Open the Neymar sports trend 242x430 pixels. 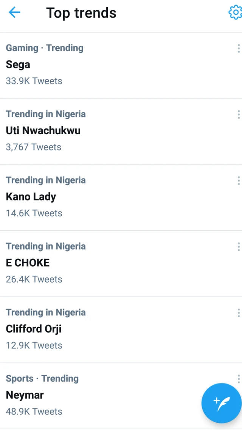point(25,395)
